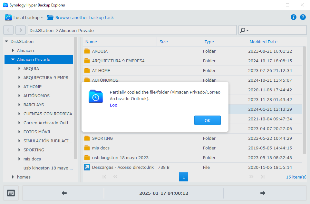The width and height of the screenshot is (310, 204).
Task: Expand the Almacen tree node
Action: [13, 50]
